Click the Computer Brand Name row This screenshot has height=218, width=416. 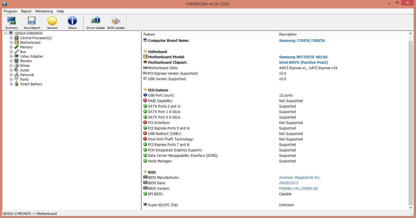click(275, 41)
